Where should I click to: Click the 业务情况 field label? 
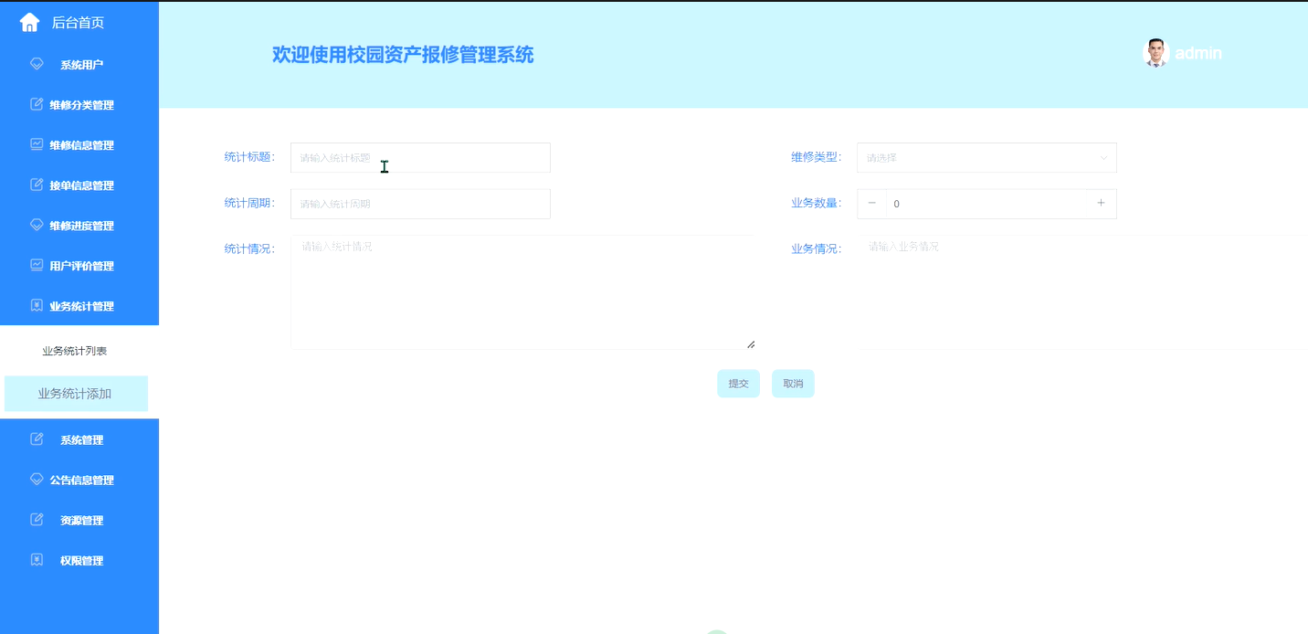(816, 248)
